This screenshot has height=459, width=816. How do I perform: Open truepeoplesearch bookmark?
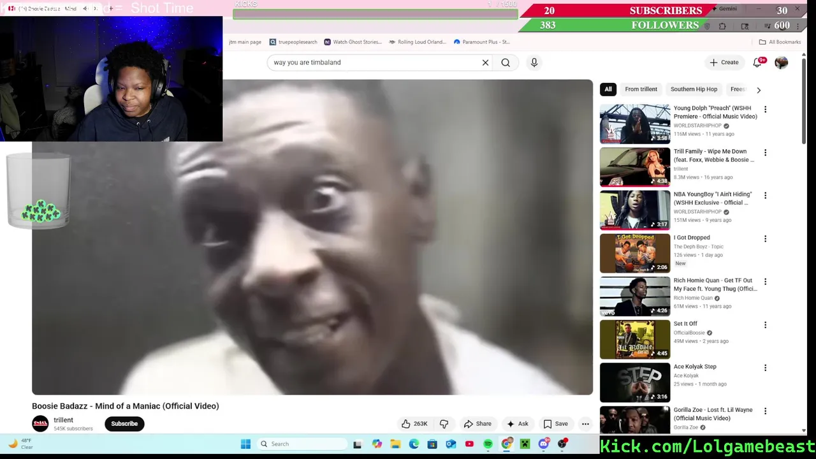[293, 42]
